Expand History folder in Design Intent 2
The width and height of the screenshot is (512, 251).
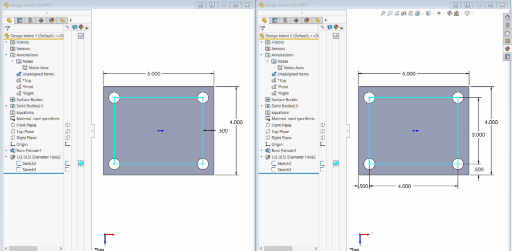coord(261,42)
